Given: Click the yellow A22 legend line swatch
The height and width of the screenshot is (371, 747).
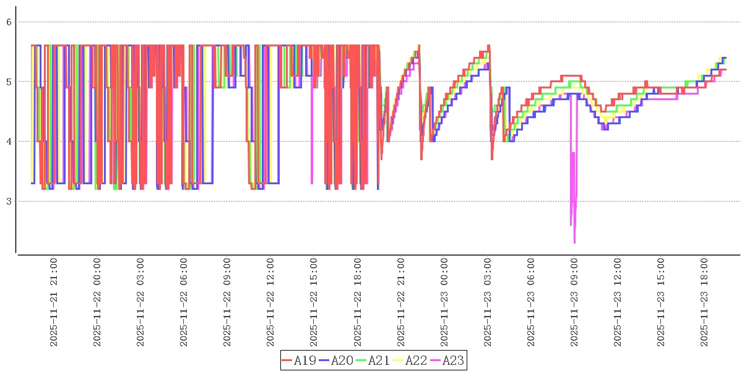Looking at the screenshot, I should tap(399, 360).
